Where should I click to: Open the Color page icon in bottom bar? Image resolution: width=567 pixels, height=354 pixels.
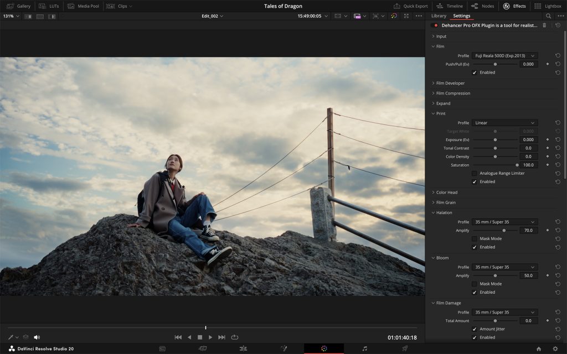(x=324, y=348)
